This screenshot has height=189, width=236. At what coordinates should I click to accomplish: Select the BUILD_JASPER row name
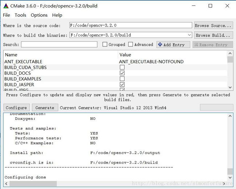[19, 84]
